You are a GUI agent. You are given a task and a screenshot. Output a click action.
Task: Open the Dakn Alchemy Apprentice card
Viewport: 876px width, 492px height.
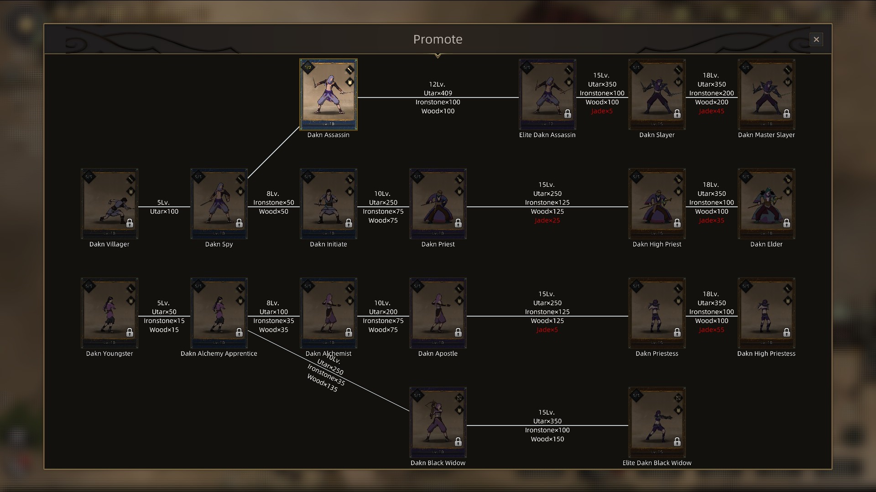219,313
